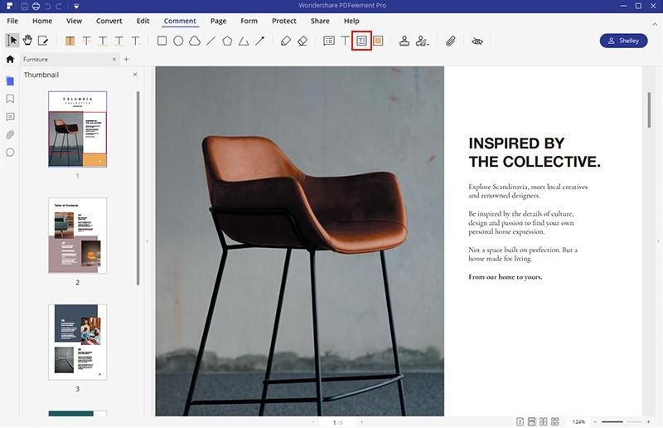Open the Page tab
Image resolution: width=663 pixels, height=428 pixels.
(x=219, y=21)
